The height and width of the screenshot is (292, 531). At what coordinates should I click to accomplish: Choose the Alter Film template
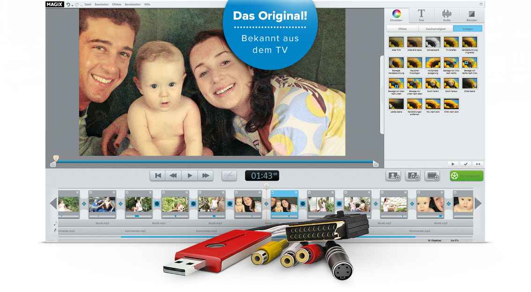coord(396,43)
